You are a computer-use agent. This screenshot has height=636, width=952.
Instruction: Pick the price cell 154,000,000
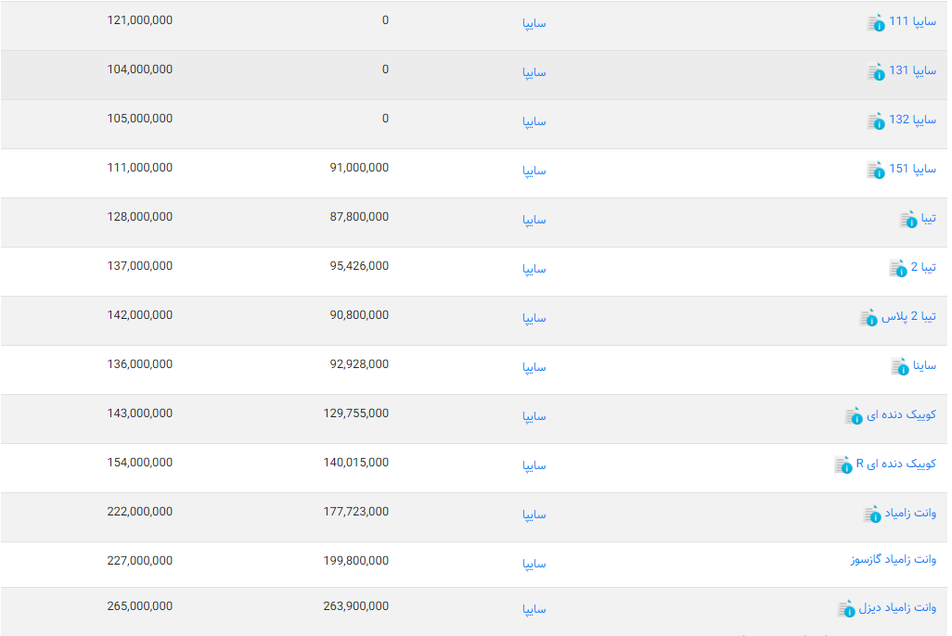(139, 463)
